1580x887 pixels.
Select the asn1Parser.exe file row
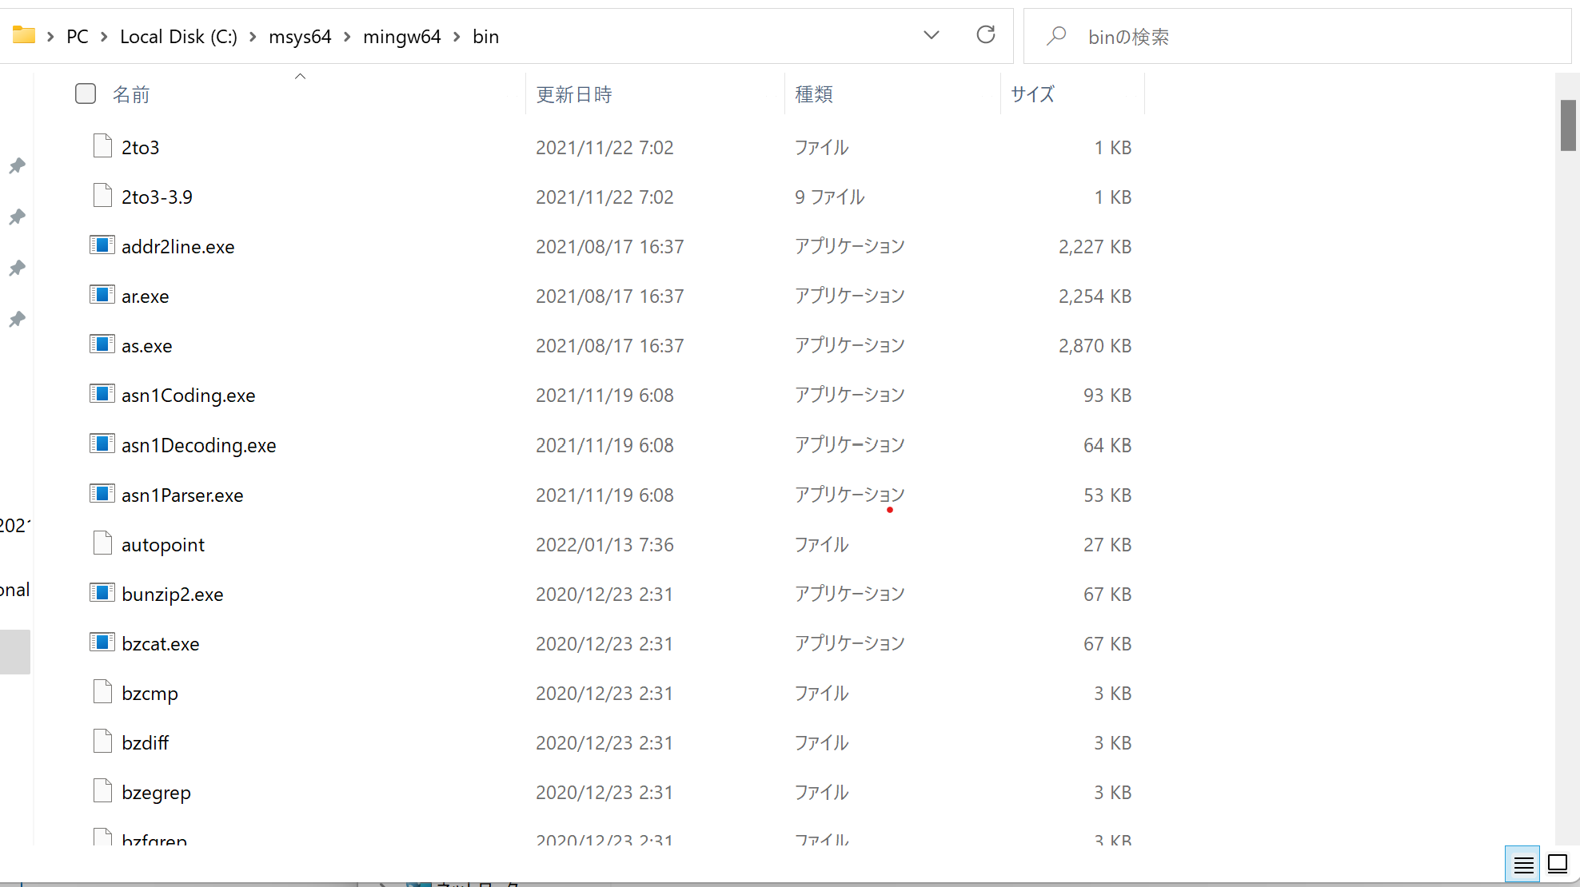(182, 495)
